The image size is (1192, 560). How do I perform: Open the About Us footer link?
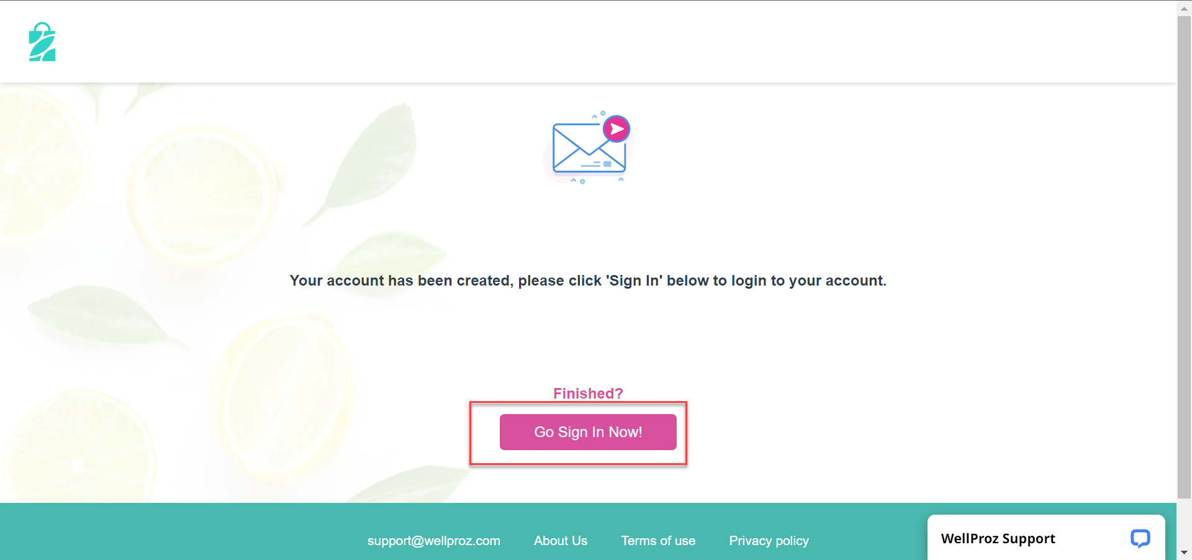coord(561,541)
